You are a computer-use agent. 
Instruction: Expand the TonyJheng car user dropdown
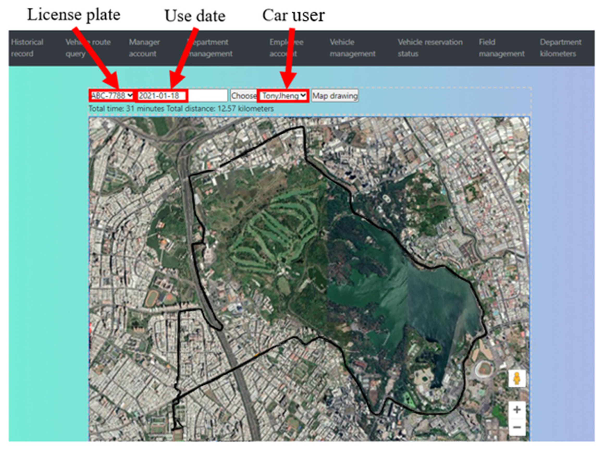tap(283, 96)
